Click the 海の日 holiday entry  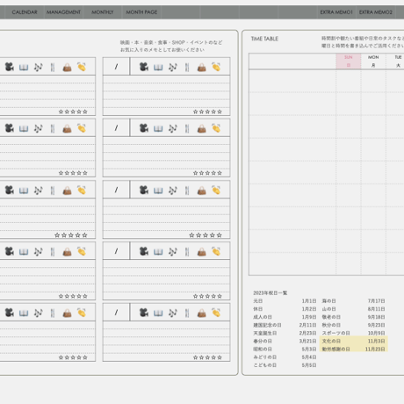[328, 301]
